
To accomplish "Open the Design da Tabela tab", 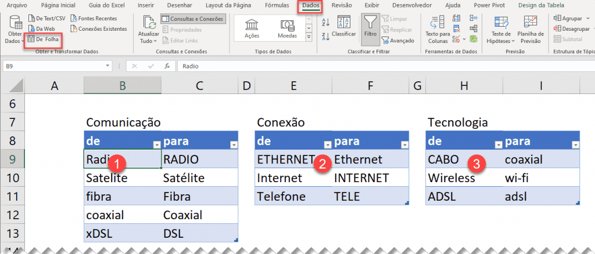I will click(x=541, y=5).
